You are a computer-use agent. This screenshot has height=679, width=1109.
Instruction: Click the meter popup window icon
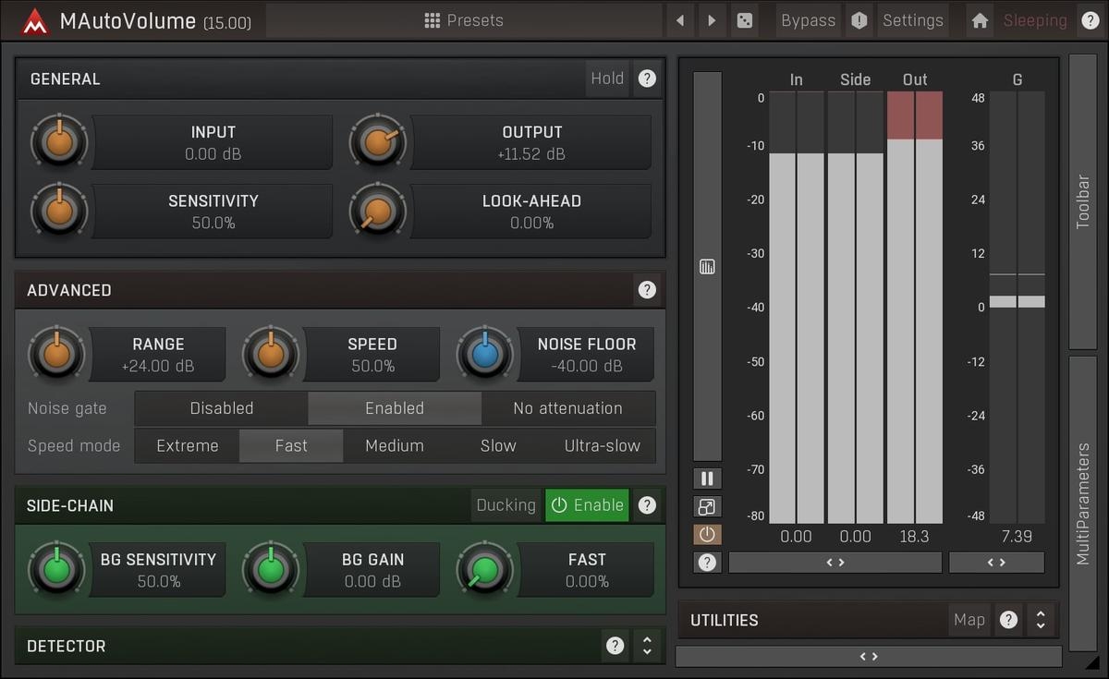[707, 506]
